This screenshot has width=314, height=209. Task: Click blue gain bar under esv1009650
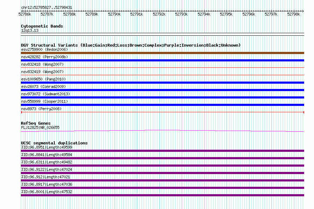coord(162,83)
